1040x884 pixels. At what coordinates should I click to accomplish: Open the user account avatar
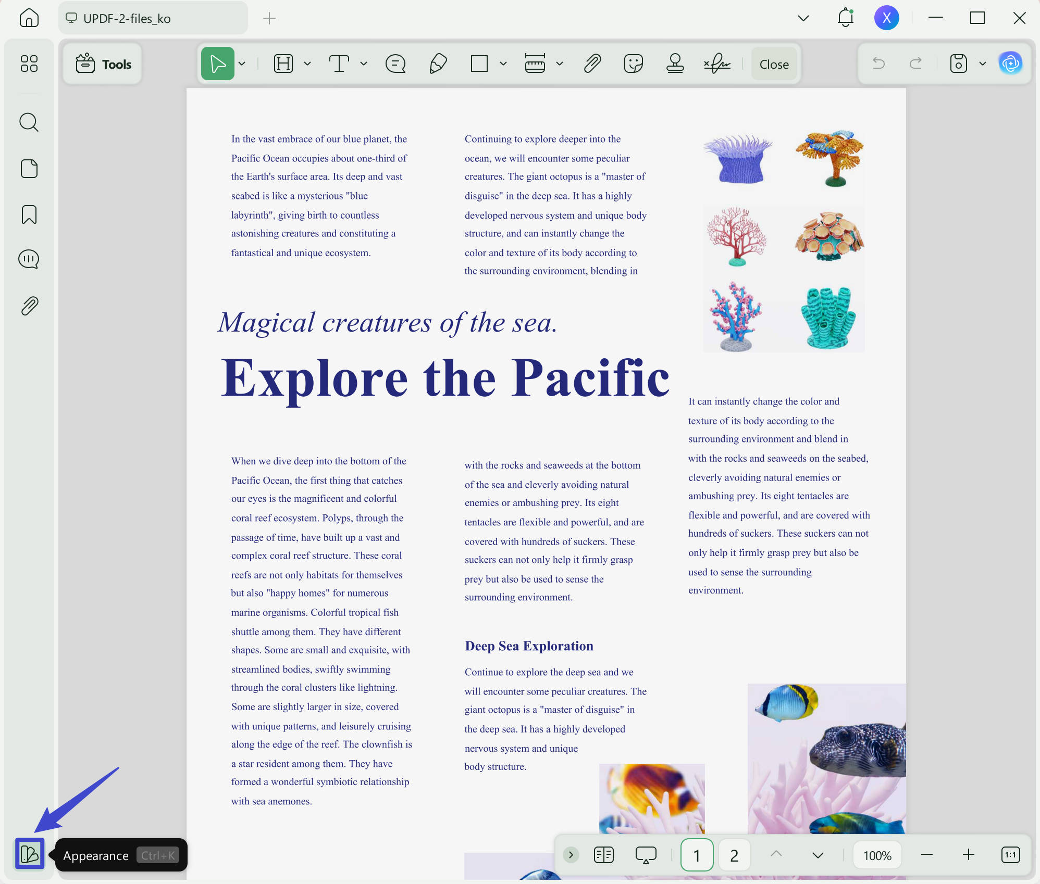click(x=887, y=18)
